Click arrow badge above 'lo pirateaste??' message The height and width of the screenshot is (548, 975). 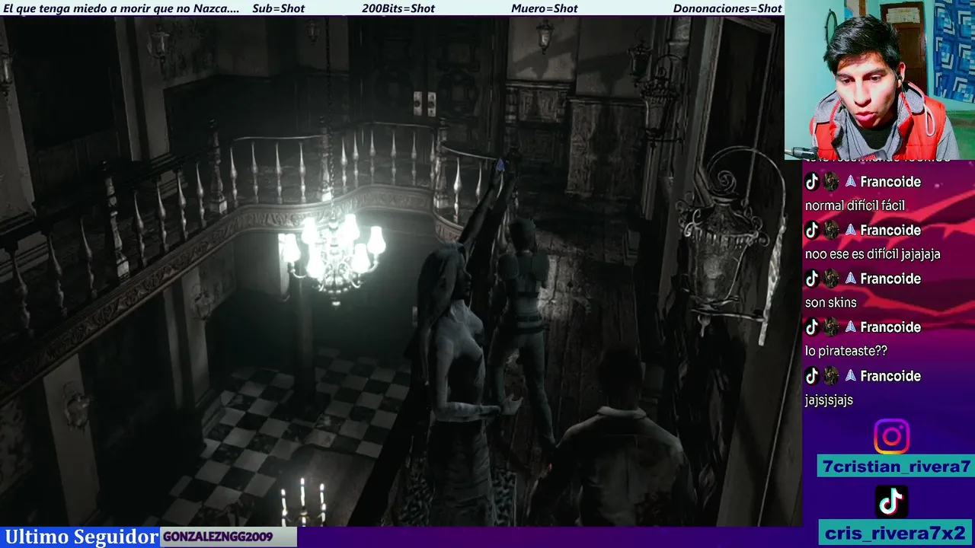[851, 327]
